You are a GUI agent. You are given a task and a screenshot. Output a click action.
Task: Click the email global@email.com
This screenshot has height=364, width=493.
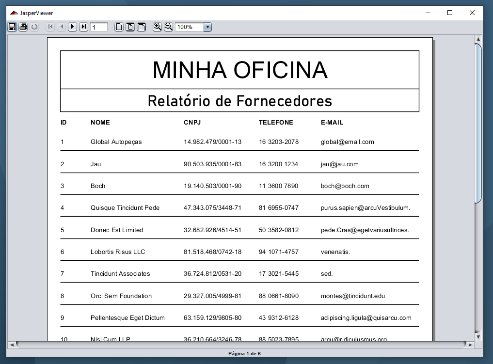coord(348,142)
